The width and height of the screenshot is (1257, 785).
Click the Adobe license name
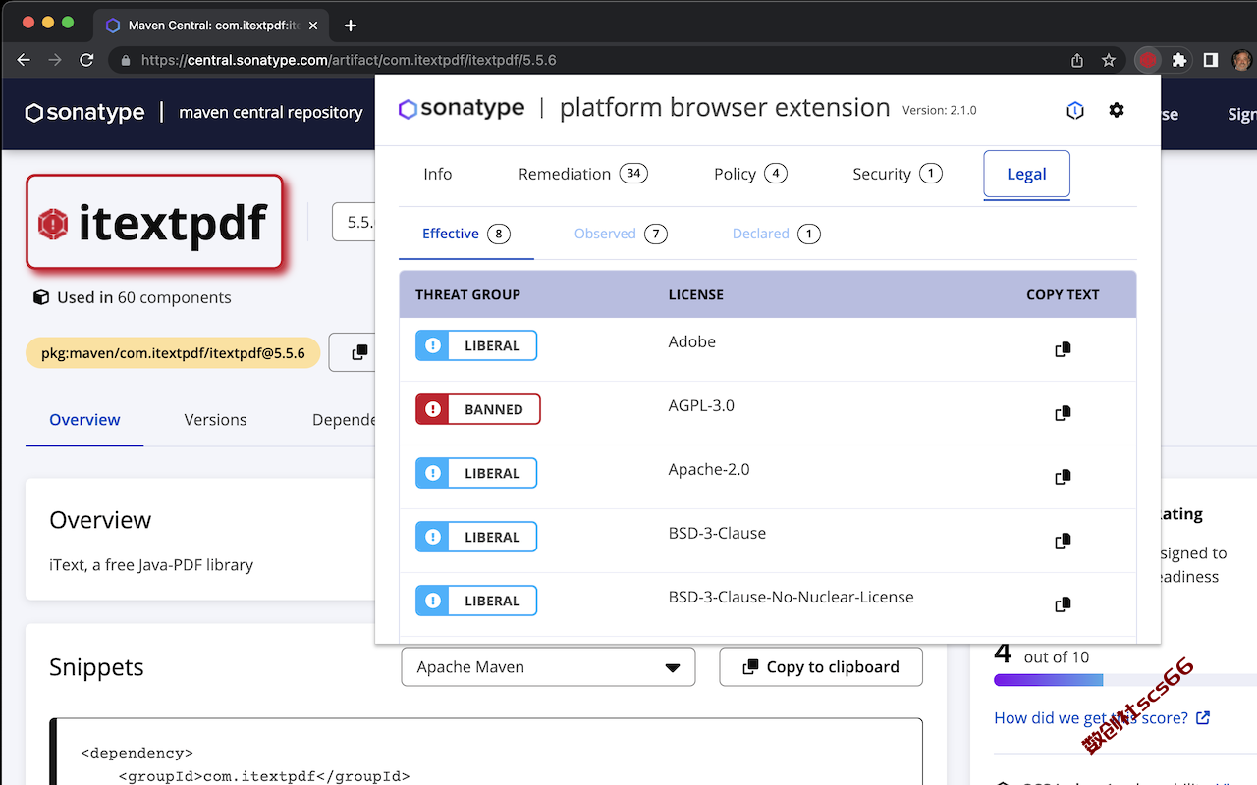click(x=692, y=341)
